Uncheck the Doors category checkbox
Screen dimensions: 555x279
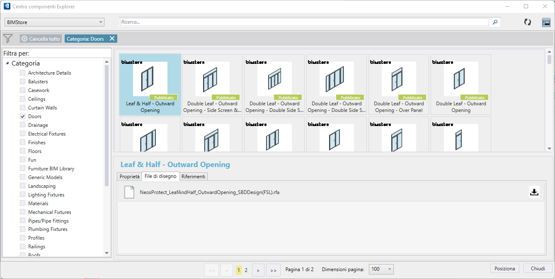(x=23, y=116)
